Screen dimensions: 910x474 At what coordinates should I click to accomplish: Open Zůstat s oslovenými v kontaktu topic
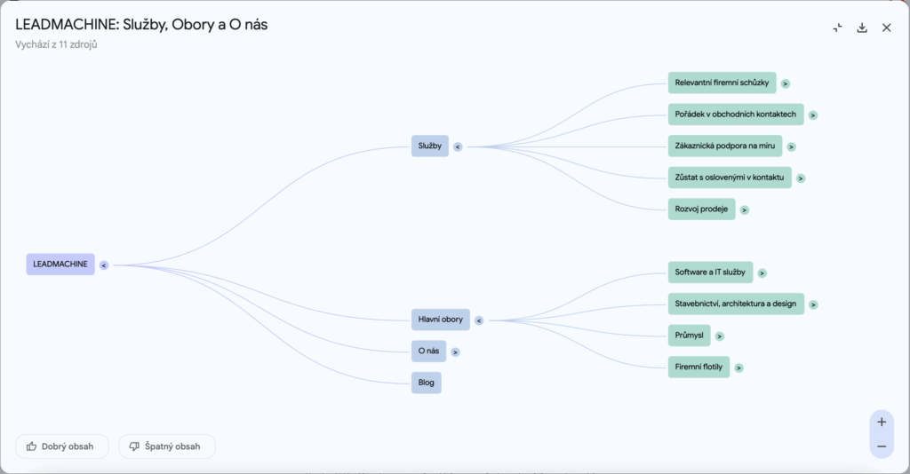(730, 178)
